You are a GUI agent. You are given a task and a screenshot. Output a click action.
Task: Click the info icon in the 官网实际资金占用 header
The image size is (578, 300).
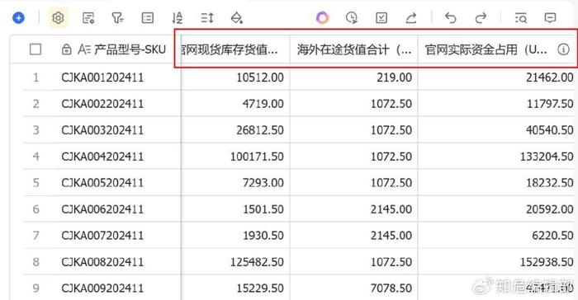click(563, 49)
